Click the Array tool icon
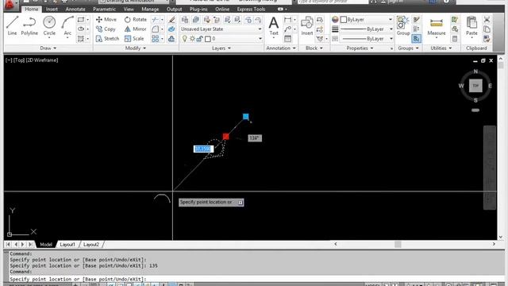Viewport: 508px width, 286px height. click(156, 39)
